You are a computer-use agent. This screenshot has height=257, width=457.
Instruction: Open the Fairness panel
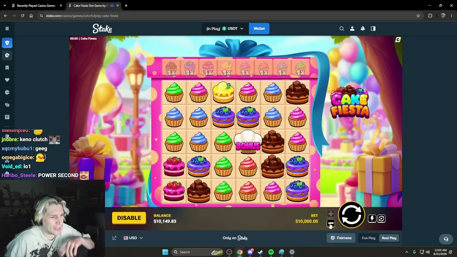341,238
